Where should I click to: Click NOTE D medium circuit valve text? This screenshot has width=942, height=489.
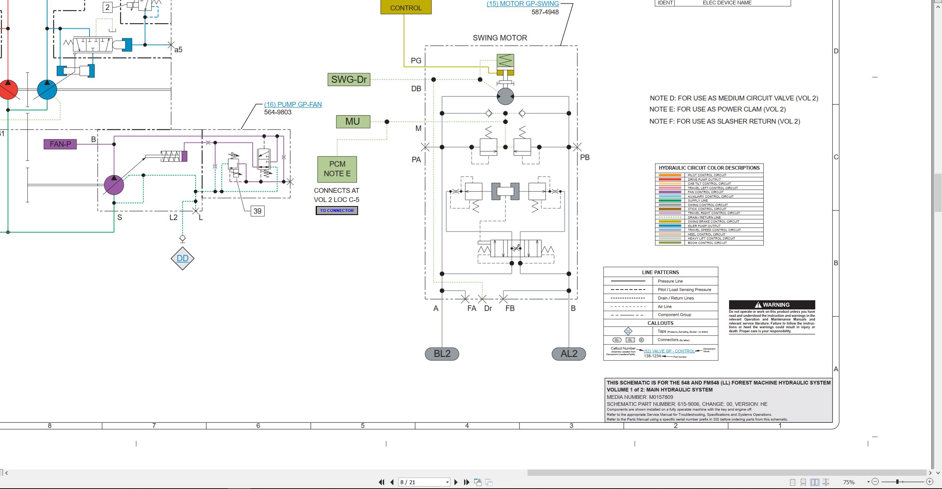pyautogui.click(x=734, y=98)
